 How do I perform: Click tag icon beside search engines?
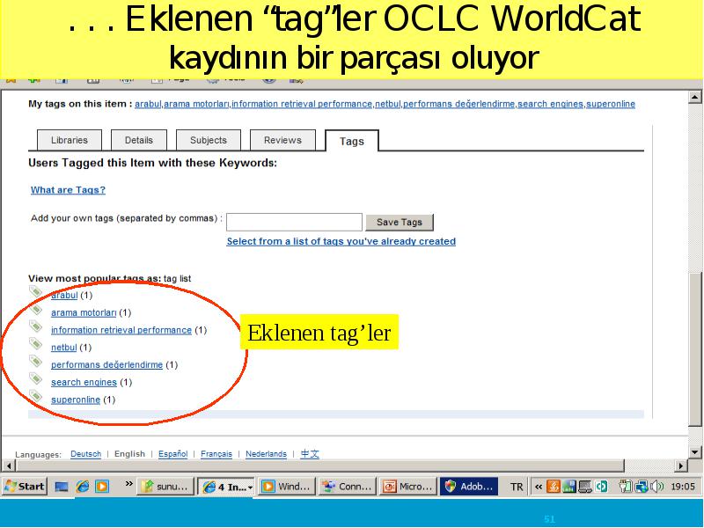click(x=35, y=379)
